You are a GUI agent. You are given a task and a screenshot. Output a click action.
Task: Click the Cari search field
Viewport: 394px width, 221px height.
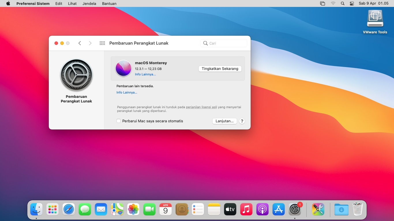point(224,43)
